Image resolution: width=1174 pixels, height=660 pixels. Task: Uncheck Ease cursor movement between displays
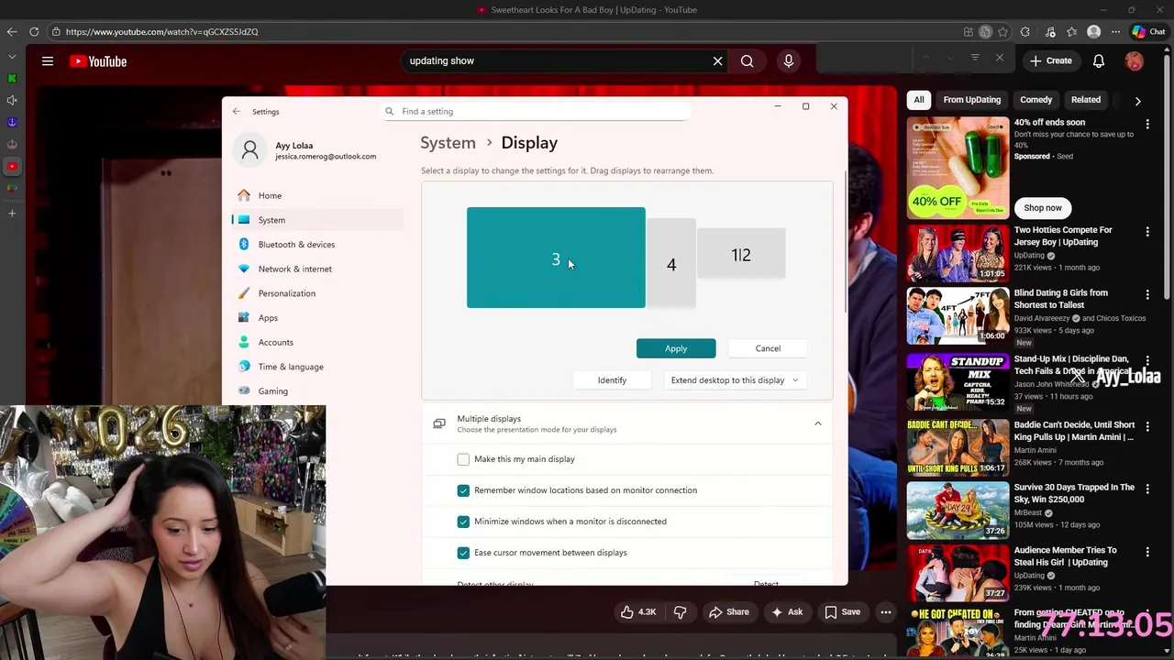tap(463, 553)
